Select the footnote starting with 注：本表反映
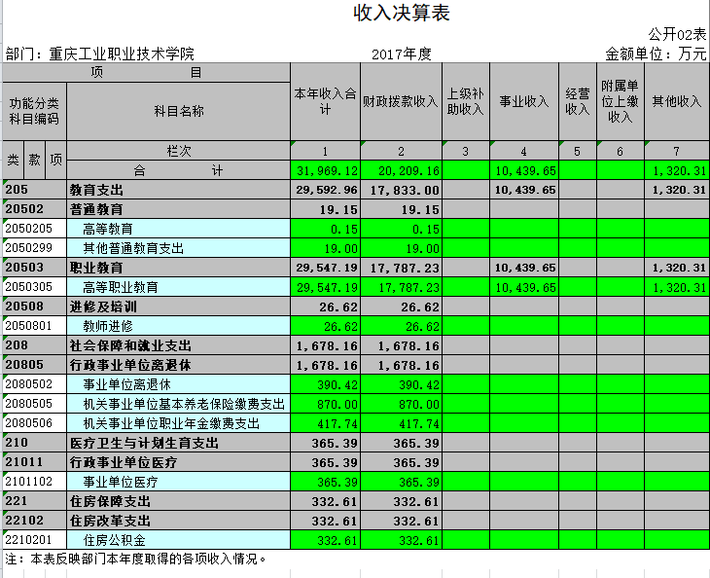This screenshot has width=710, height=578. [x=136, y=560]
